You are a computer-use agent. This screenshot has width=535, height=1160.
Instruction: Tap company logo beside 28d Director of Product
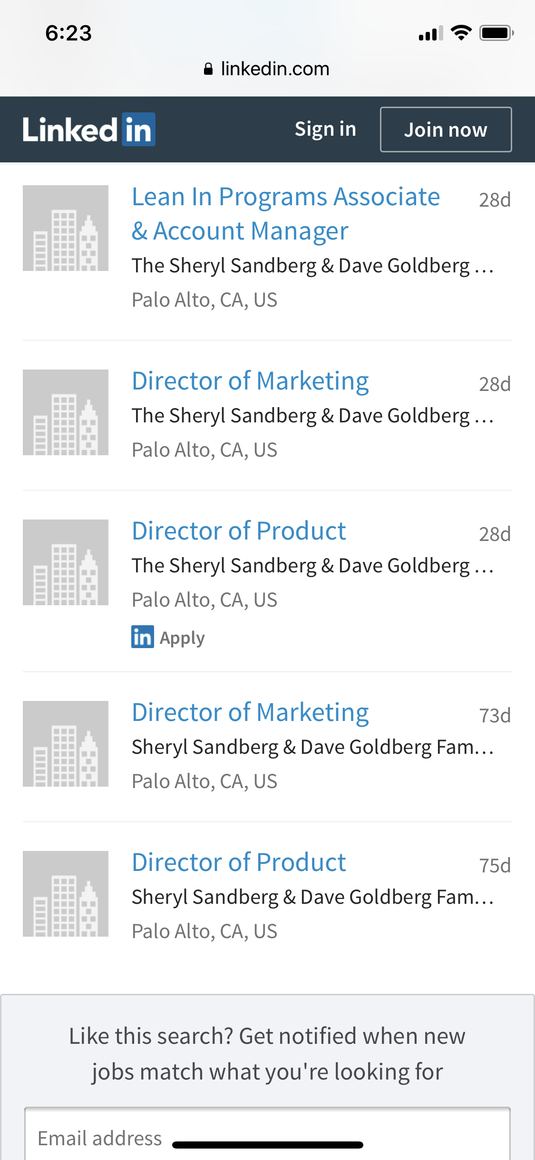66,562
